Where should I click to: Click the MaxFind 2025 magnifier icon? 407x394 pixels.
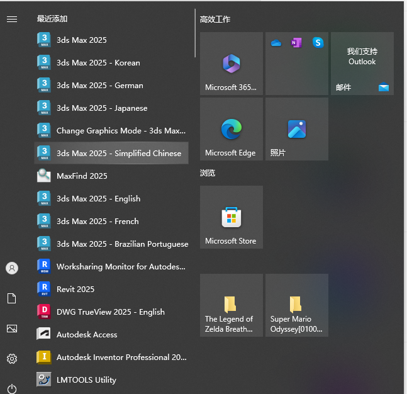pos(44,176)
